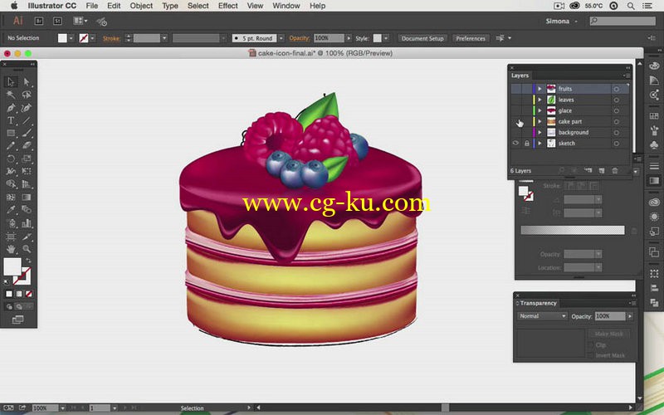
Task: Select the Mesh tool
Action: point(11,197)
